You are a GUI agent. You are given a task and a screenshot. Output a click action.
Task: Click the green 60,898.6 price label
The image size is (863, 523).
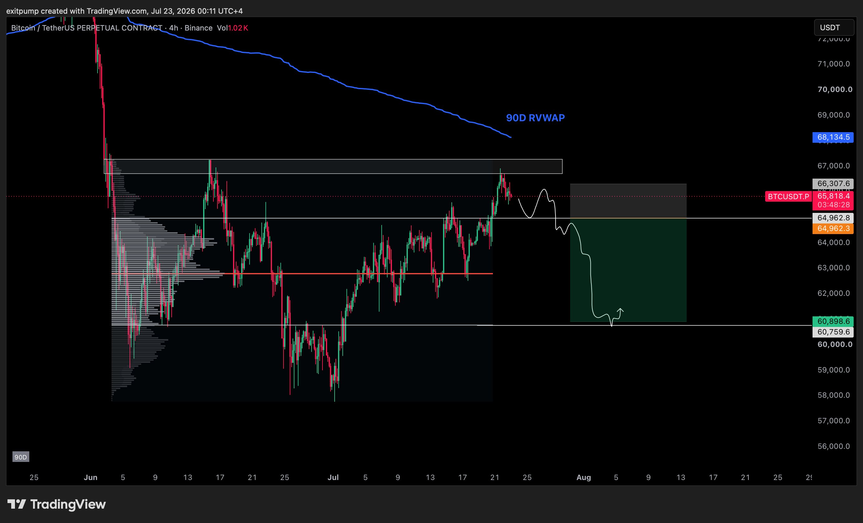(x=833, y=321)
